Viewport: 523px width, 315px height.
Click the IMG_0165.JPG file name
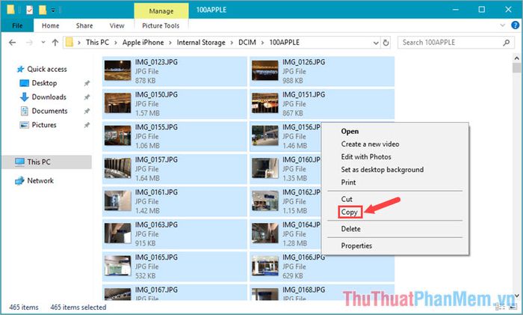tap(156, 257)
